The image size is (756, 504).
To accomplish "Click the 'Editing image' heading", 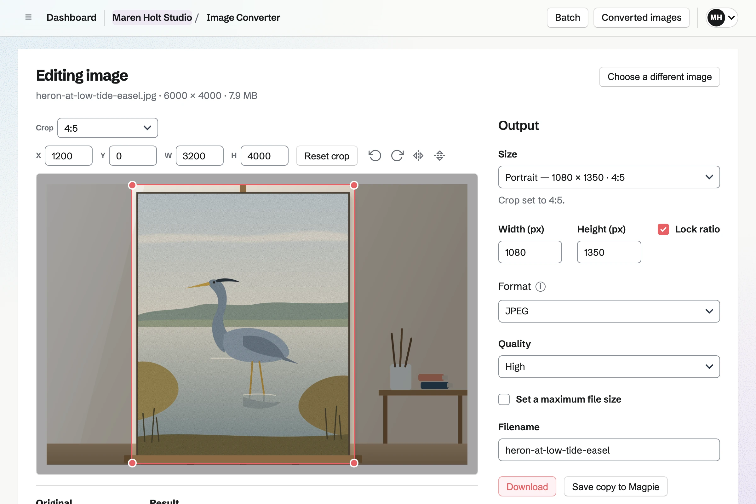I will [82, 76].
